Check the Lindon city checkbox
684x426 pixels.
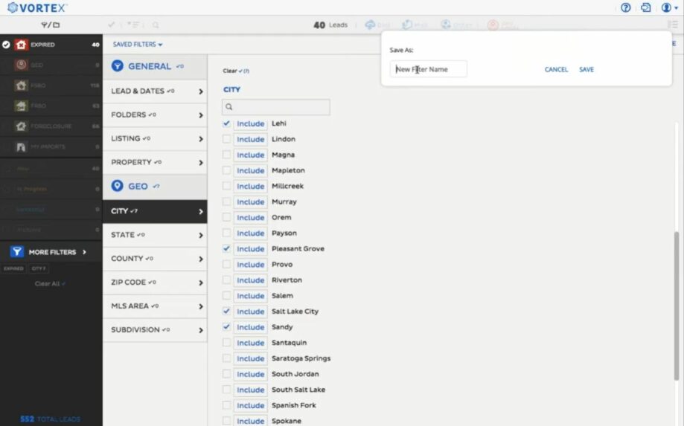226,139
